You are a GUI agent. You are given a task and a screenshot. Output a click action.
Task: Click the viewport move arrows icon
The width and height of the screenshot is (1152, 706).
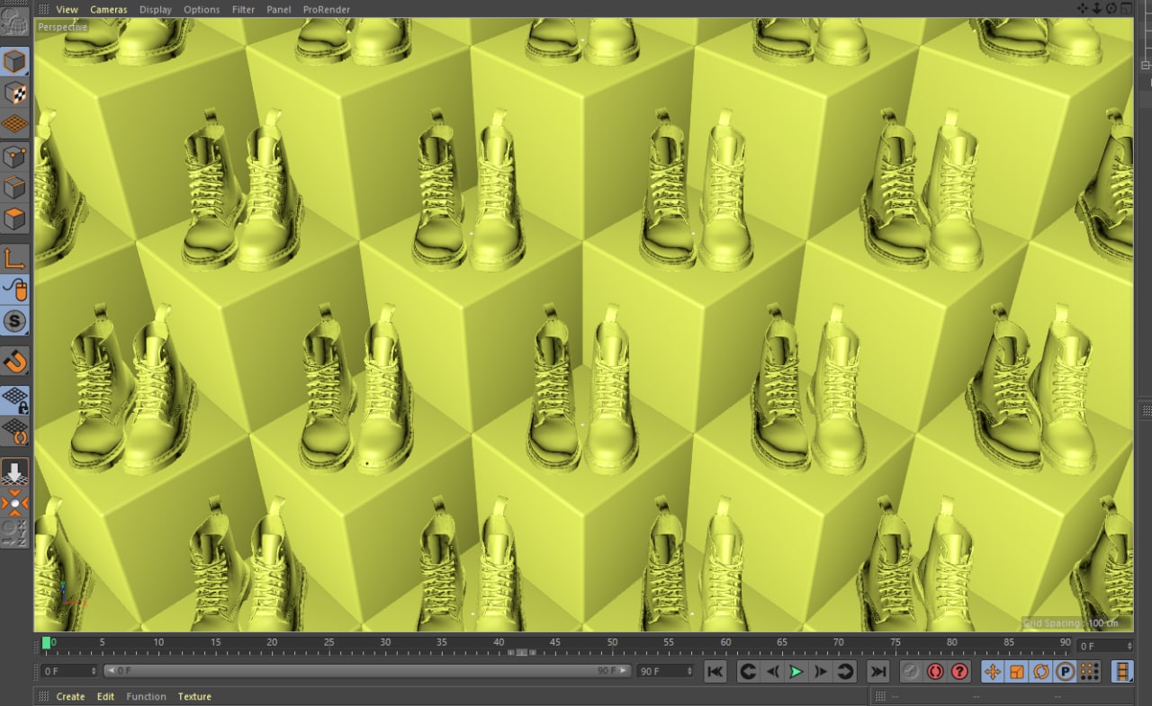coord(1083,8)
